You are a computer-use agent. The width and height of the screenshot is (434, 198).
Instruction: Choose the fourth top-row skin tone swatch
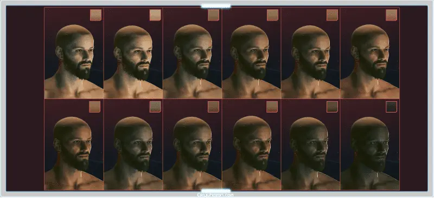(x=273, y=15)
